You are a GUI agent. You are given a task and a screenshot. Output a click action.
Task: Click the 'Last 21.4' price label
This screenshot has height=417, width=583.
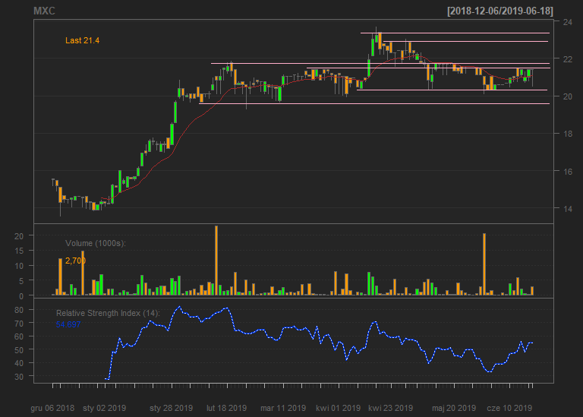click(82, 40)
